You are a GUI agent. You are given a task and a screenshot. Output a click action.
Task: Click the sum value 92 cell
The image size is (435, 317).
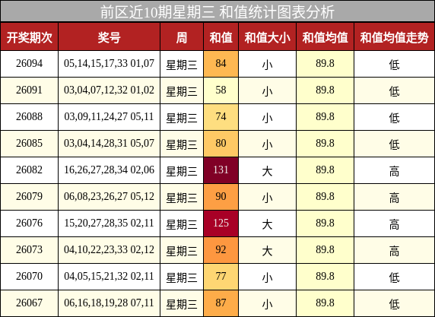point(221,250)
